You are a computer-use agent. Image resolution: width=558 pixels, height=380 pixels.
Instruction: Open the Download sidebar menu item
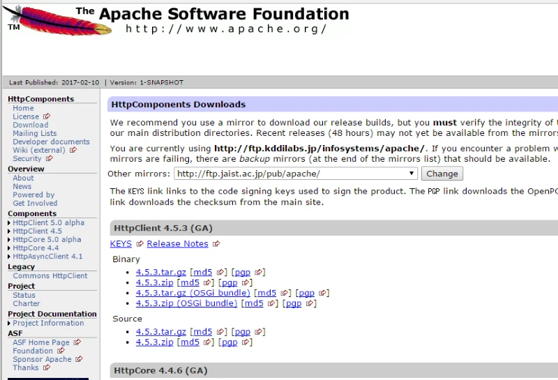pyautogui.click(x=30, y=125)
